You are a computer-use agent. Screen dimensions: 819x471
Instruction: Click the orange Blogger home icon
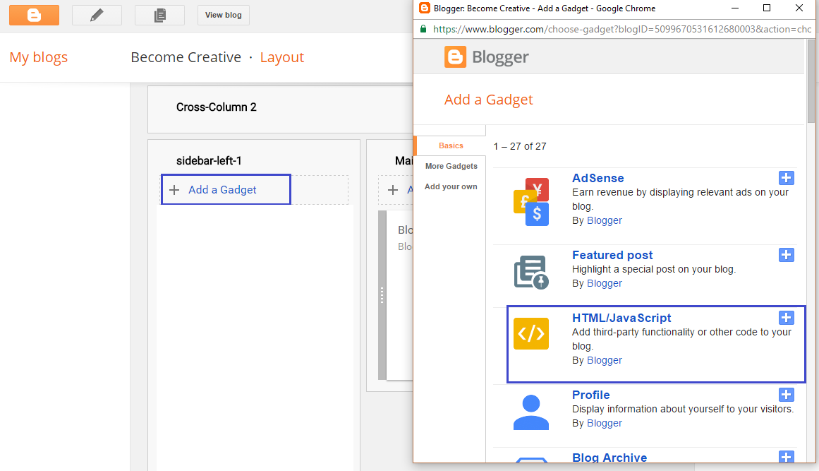[x=34, y=15]
